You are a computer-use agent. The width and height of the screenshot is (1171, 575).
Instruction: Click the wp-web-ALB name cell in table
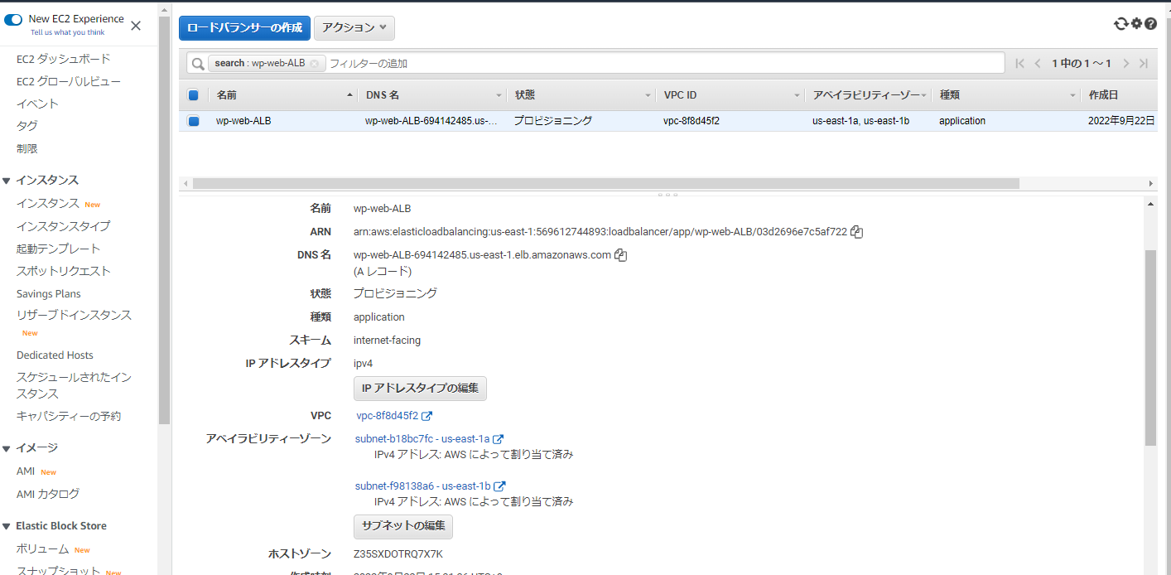click(x=243, y=121)
